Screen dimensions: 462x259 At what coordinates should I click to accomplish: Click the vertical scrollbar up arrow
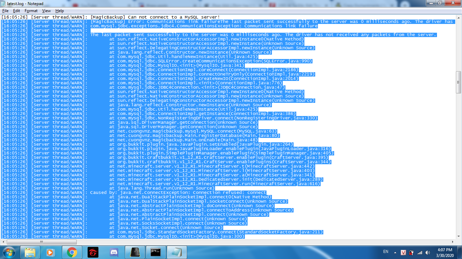pyautogui.click(x=459, y=18)
